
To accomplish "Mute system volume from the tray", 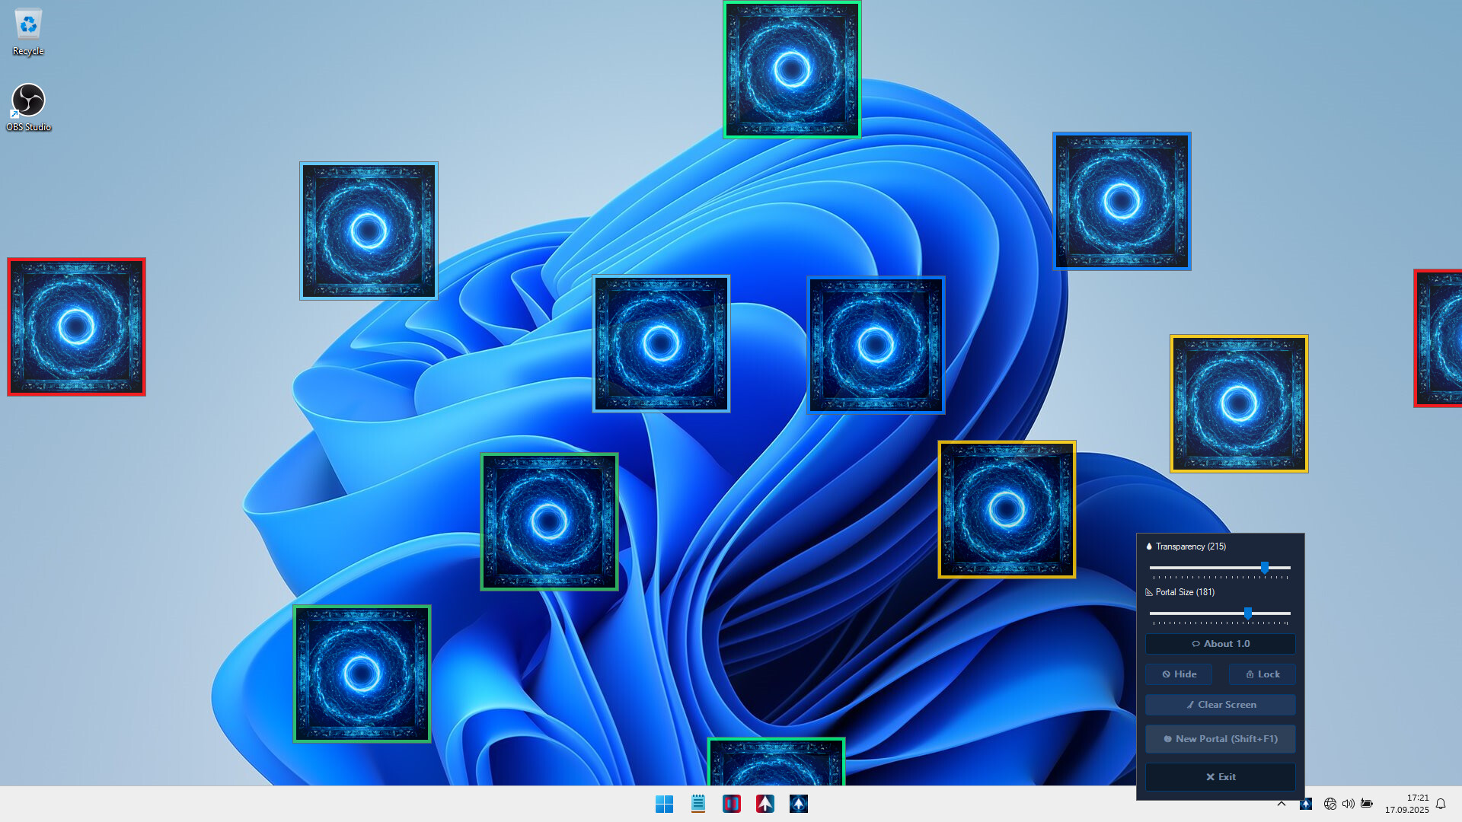I will coord(1349,804).
